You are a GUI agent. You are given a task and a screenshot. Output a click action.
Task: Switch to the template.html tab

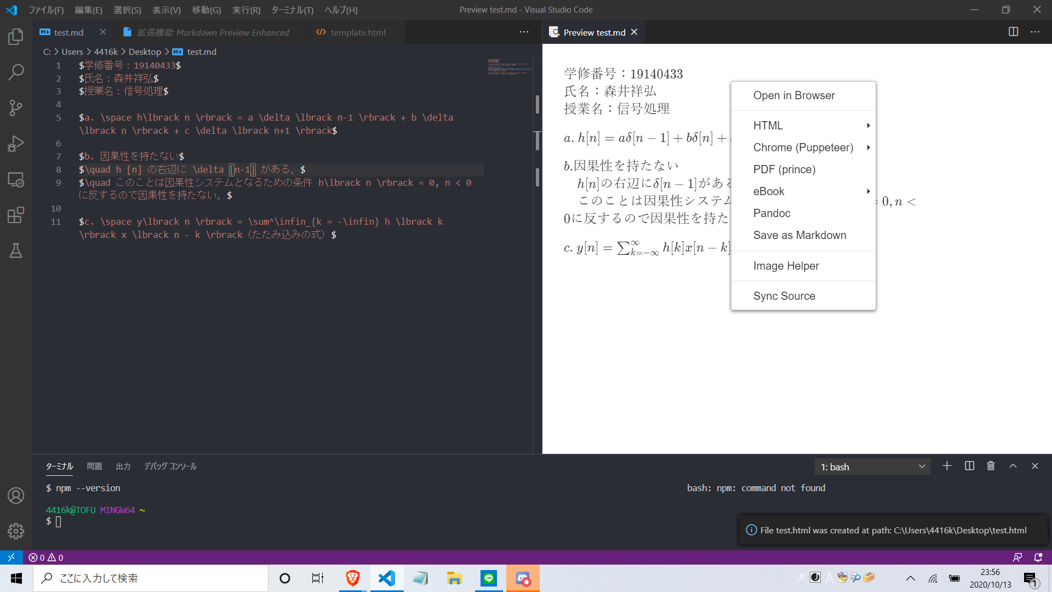(x=358, y=32)
